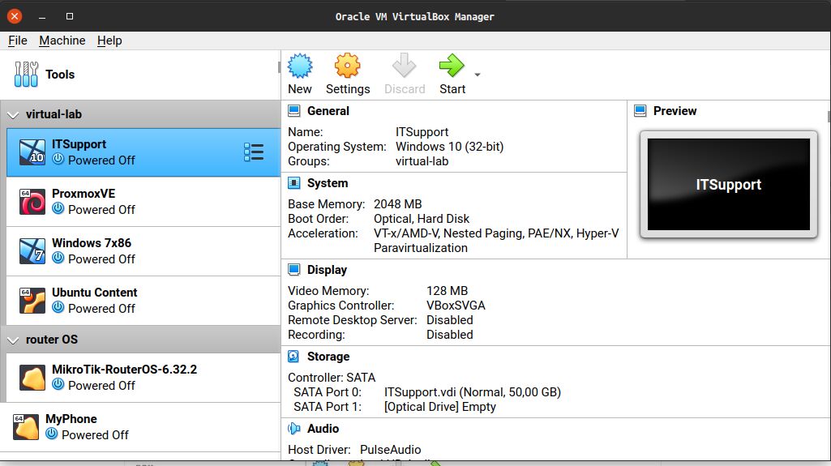Click '[Optical Drive] Empty' entry
The height and width of the screenshot is (466, 831).
[x=440, y=407]
